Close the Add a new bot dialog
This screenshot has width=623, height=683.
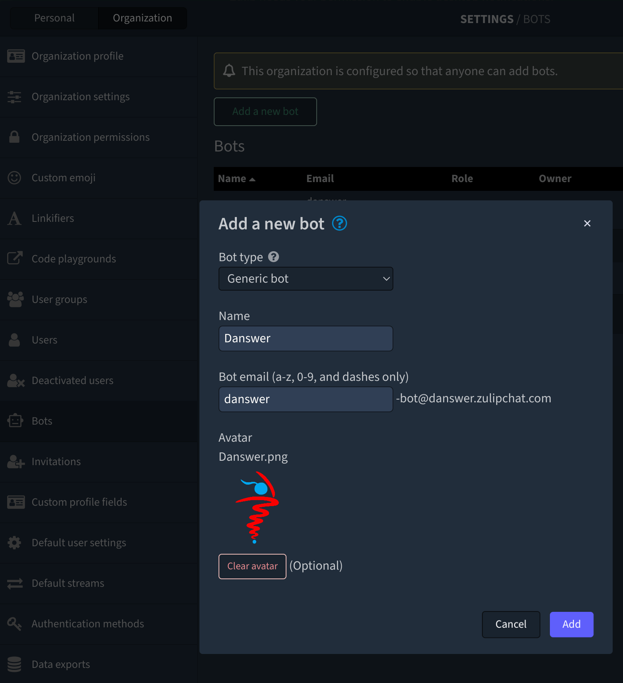click(587, 223)
